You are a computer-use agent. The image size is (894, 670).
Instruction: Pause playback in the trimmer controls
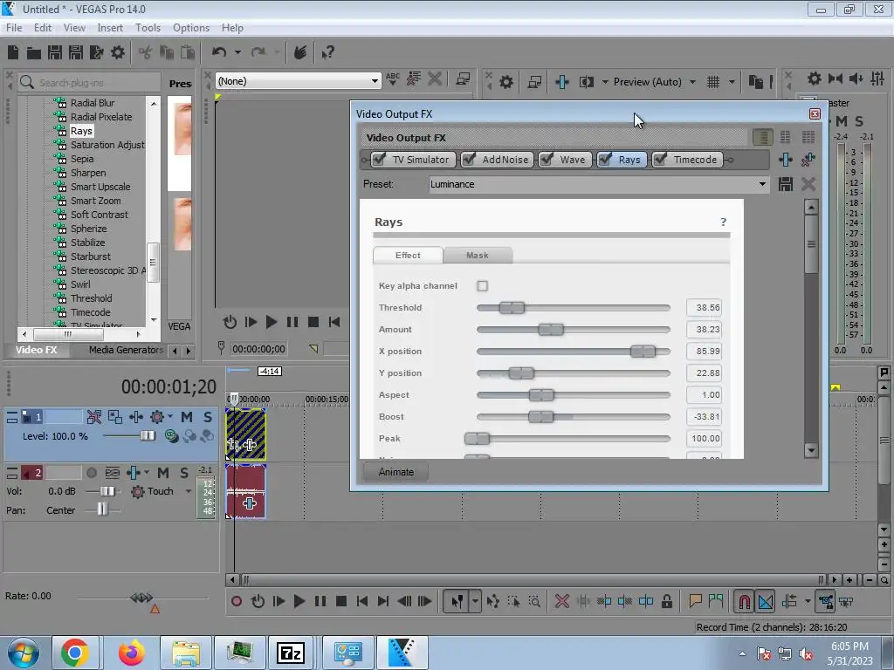[292, 322]
